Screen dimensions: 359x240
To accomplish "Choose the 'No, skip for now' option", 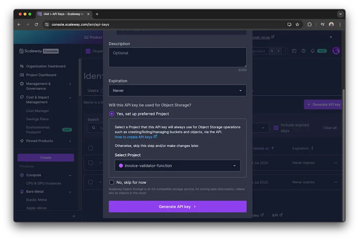I will click(111, 182).
